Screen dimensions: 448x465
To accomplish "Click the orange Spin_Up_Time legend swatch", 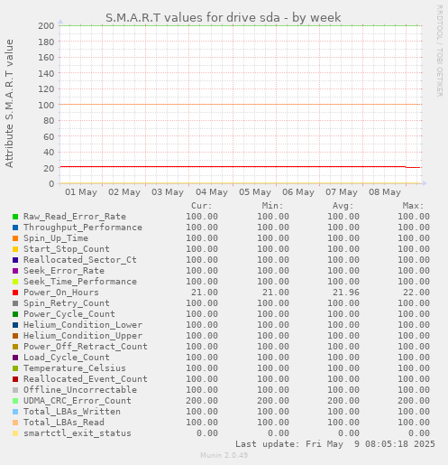I will pyautogui.click(x=15, y=238).
